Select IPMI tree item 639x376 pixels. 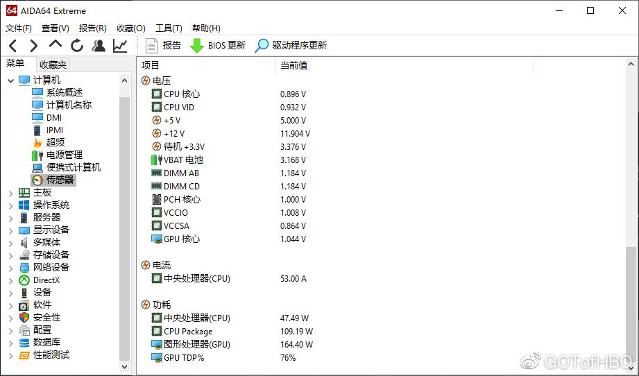[x=55, y=130]
